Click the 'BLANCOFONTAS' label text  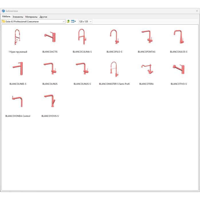(146, 52)
